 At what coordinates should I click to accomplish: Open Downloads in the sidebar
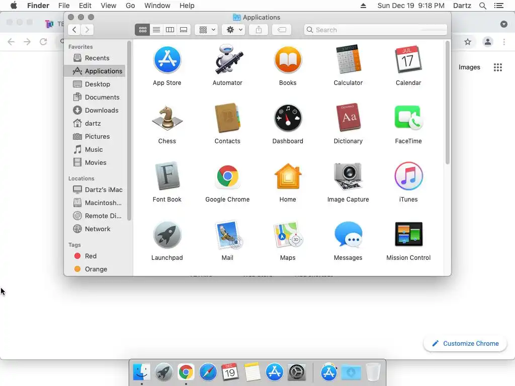pos(95,110)
